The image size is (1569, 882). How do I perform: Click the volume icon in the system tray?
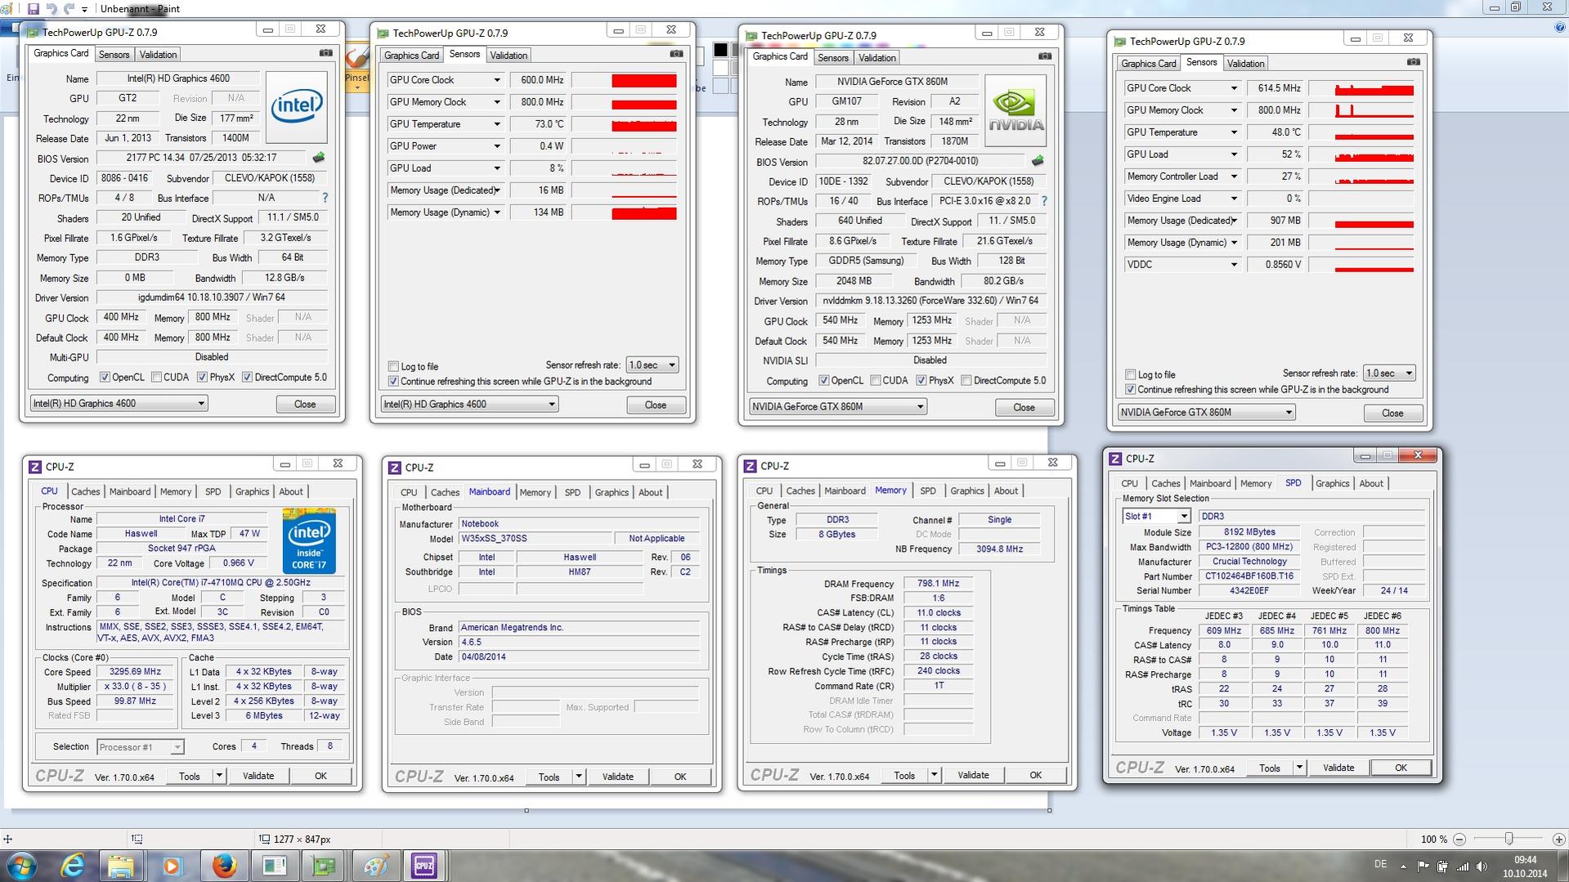tap(1482, 866)
